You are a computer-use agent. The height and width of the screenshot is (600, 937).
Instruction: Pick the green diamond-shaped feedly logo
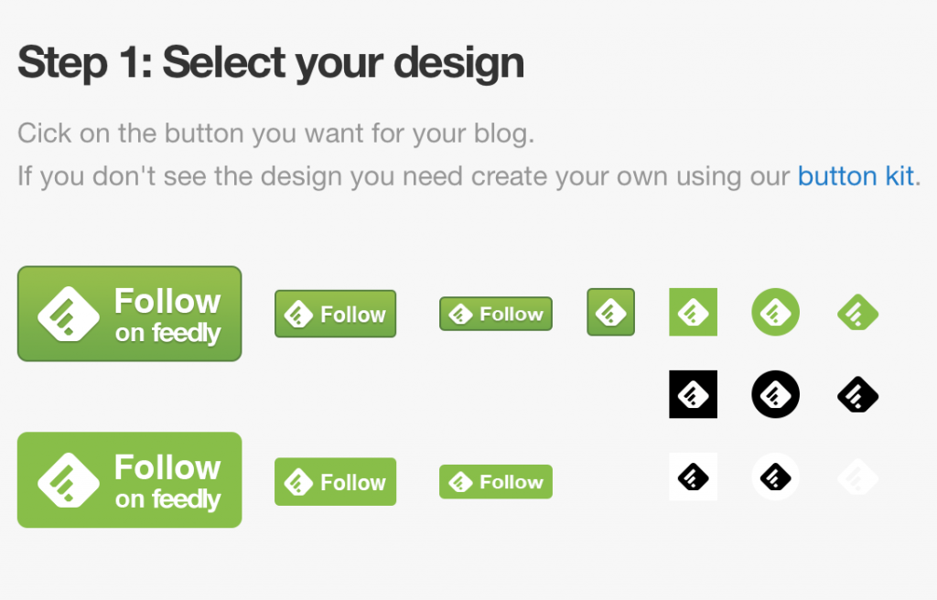pos(857,313)
